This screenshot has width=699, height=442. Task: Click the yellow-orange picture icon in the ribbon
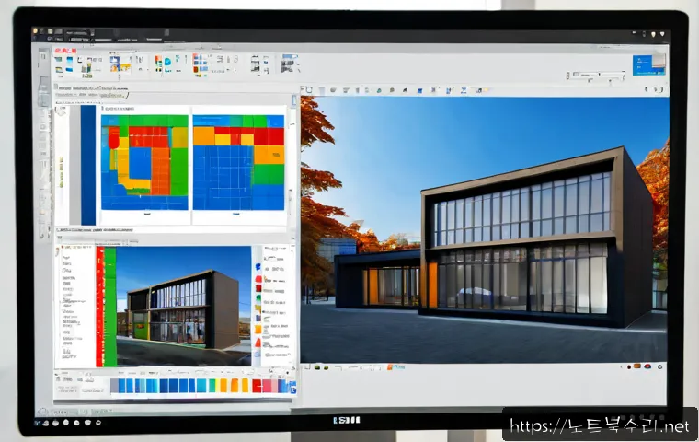pos(125,67)
